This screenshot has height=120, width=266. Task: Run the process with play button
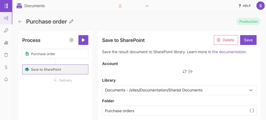83,40
